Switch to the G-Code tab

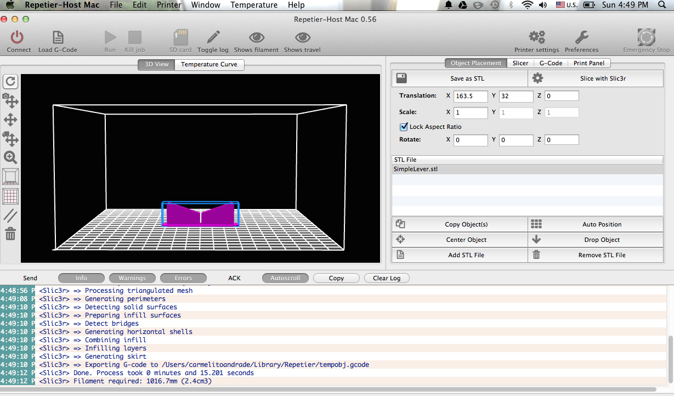tap(551, 63)
